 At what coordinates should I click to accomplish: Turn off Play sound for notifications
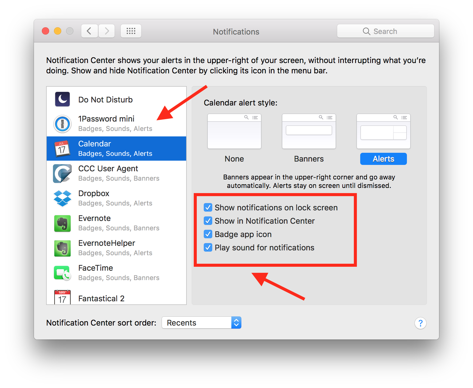click(208, 247)
